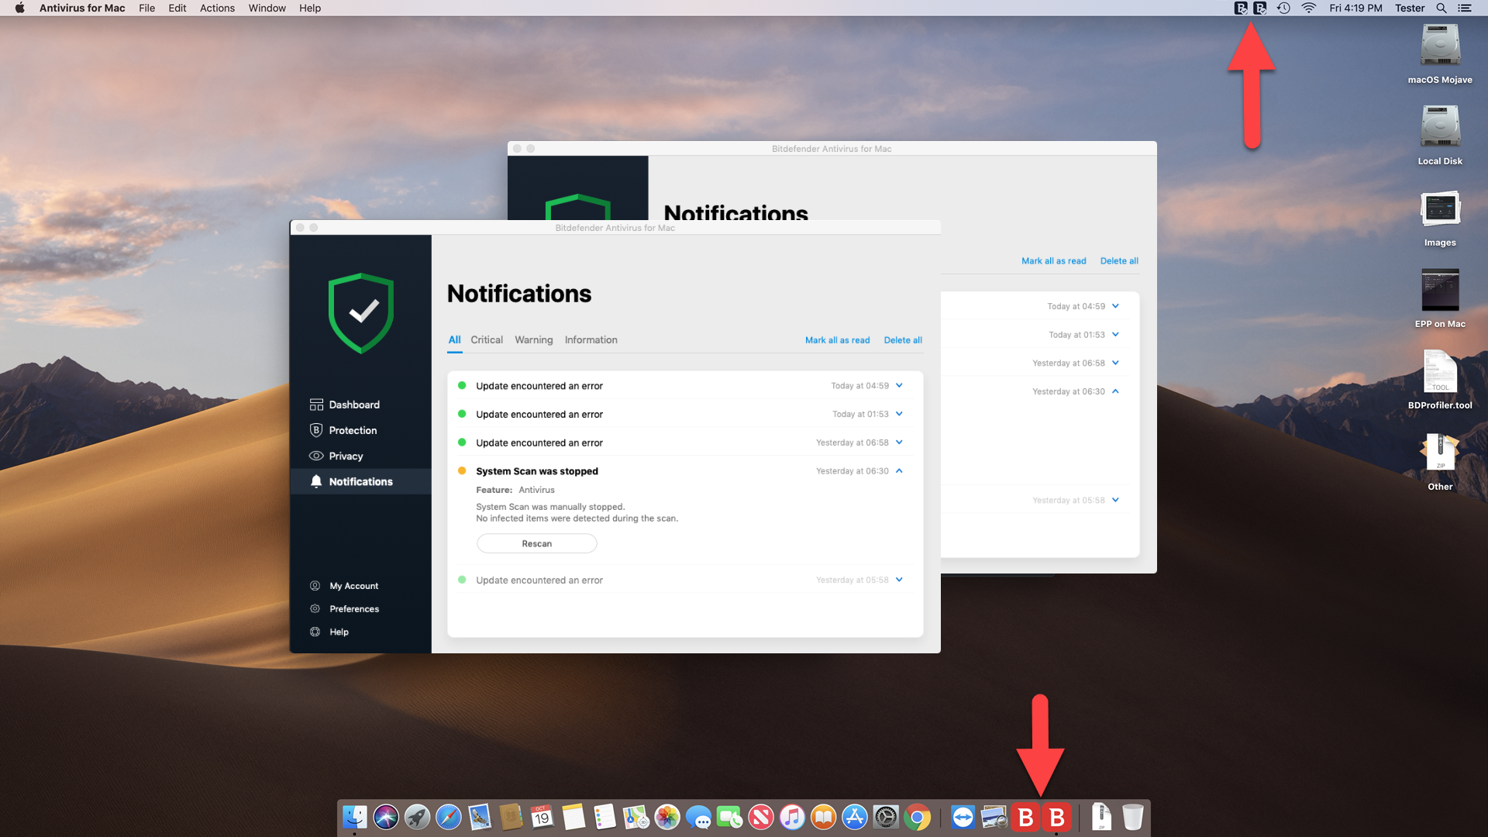The height and width of the screenshot is (837, 1488).
Task: Expand the Yesterday at 05:58 notification
Action: point(898,580)
